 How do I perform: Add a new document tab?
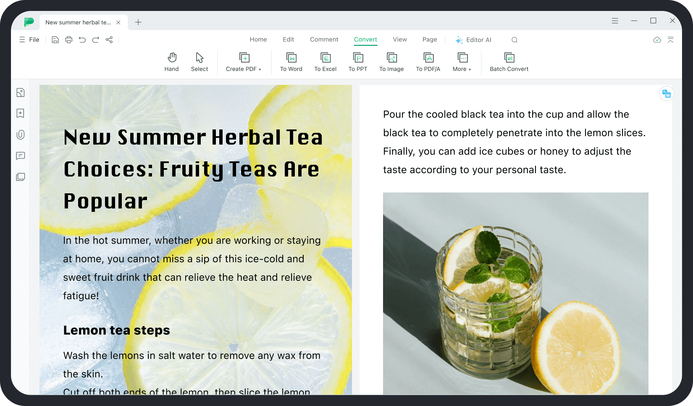[138, 22]
